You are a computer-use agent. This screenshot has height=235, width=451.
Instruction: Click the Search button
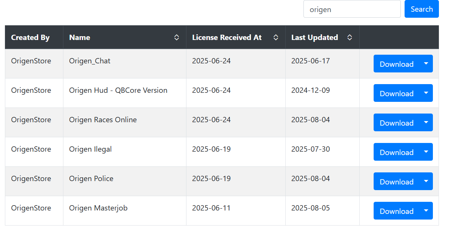coord(422,9)
